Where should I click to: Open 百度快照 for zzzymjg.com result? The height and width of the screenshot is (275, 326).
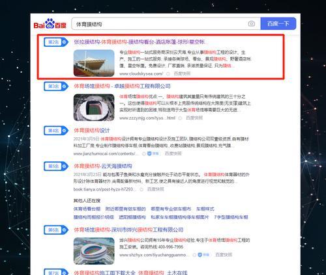194,118
